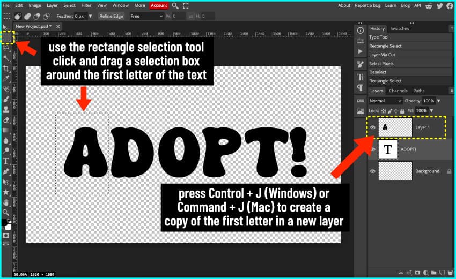The width and height of the screenshot is (456, 279).
Task: Select the Crop tool
Action: [6, 69]
